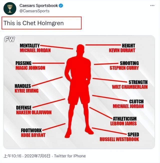160x163 pixels.
Task: Click the HANDLES Kyrie Irving label
Action: coord(26,88)
